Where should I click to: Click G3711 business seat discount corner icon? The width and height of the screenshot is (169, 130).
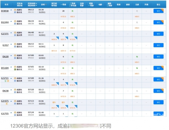pyautogui.click(x=57, y=83)
